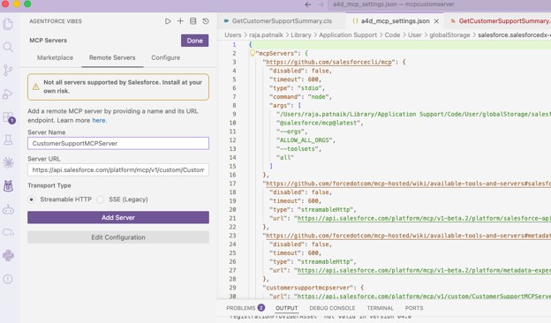This screenshot has height=323, width=551.
Task: Click the title bar a4d_mcp_settings.json search box
Action: [439, 4]
